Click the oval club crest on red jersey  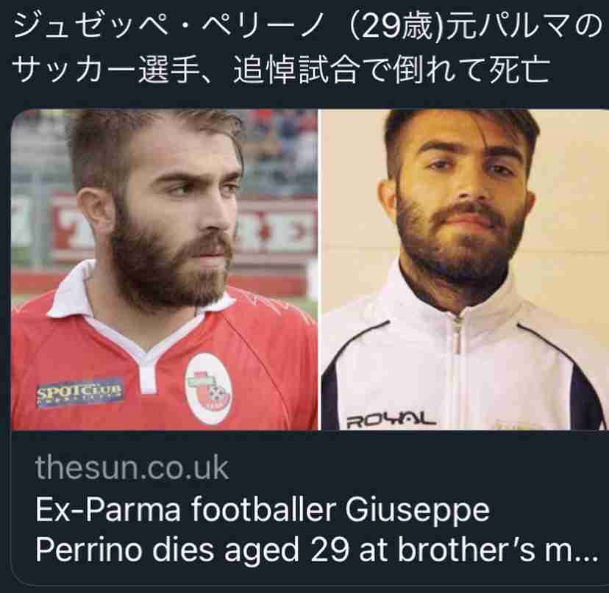coord(209,389)
